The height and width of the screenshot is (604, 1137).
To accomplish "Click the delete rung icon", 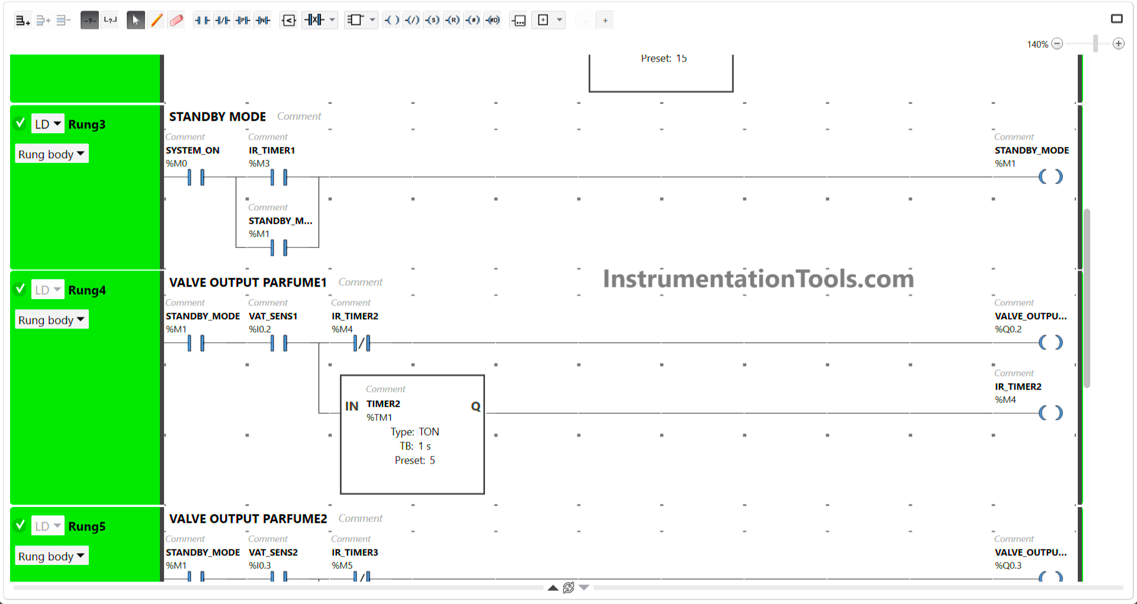I will [63, 21].
